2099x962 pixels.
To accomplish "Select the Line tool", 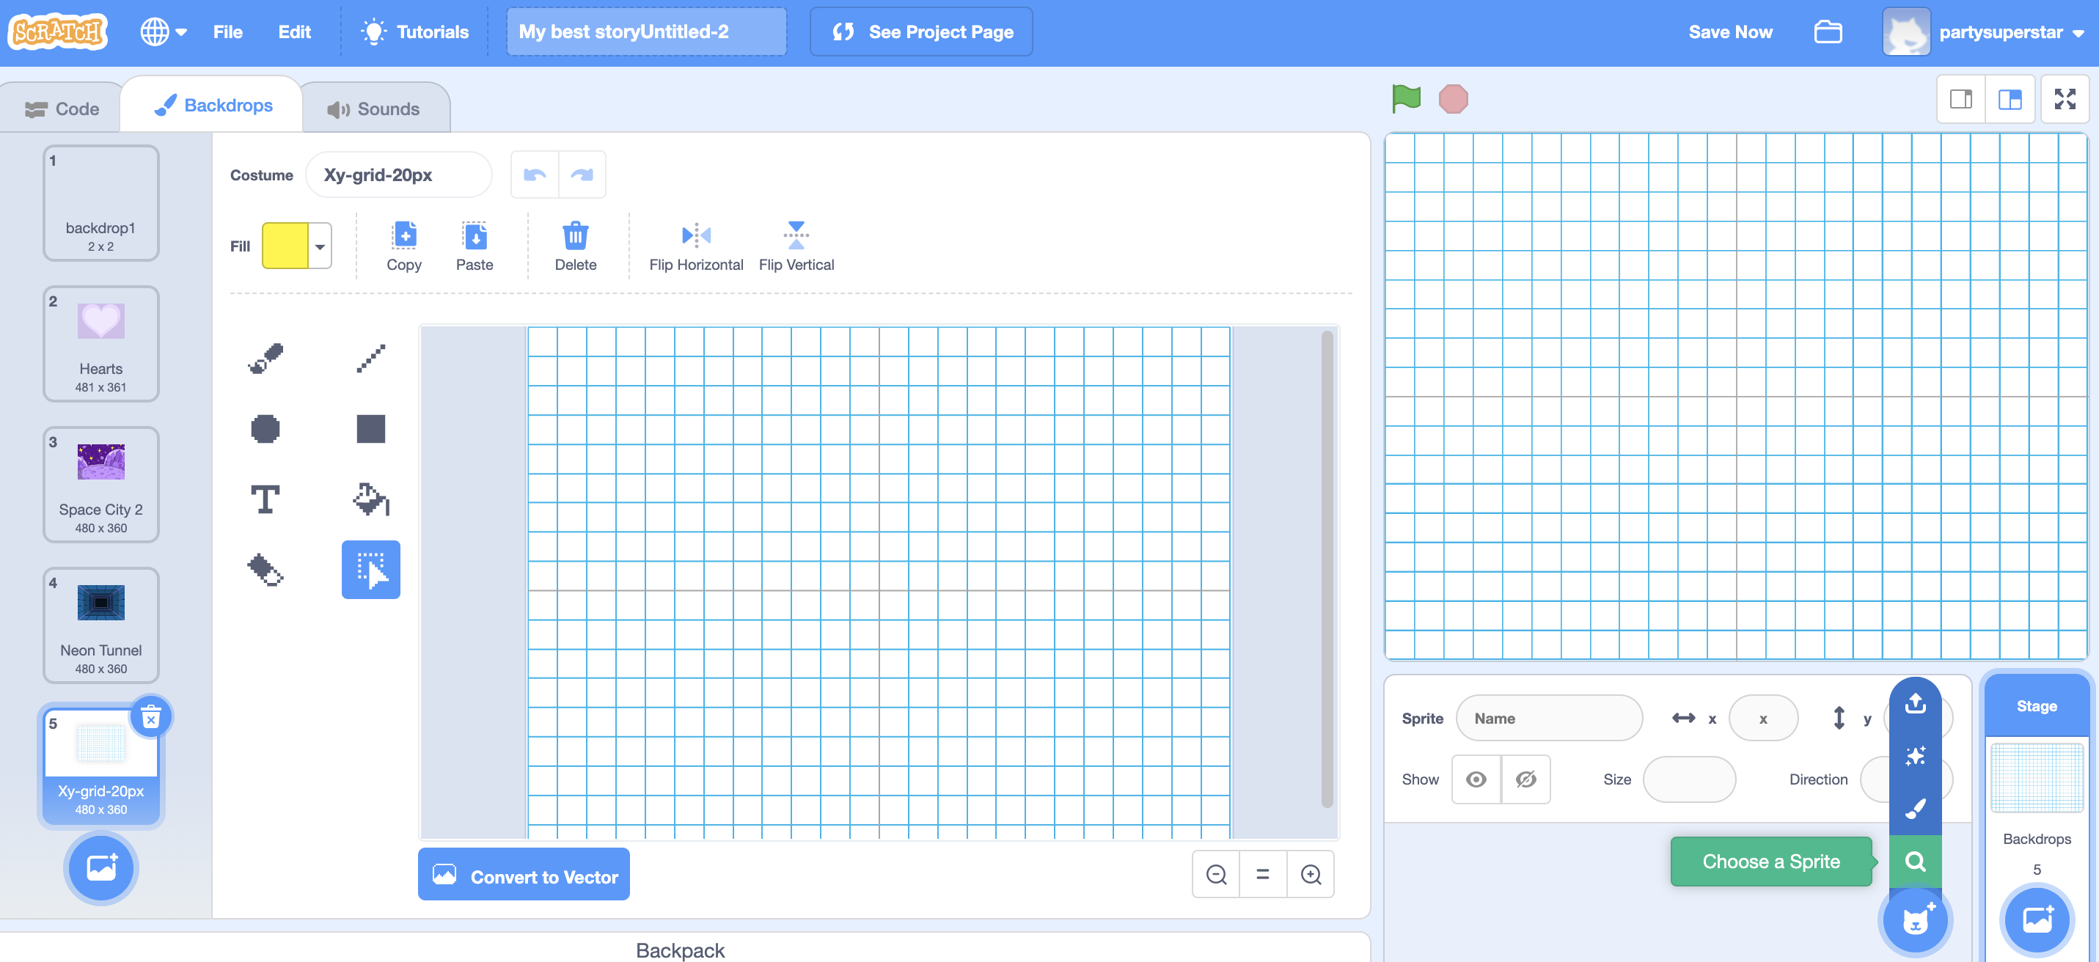I will (371, 358).
